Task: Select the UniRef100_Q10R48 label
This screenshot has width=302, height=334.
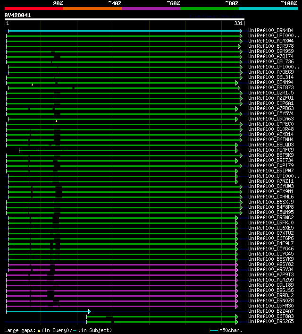Action: coord(271,129)
